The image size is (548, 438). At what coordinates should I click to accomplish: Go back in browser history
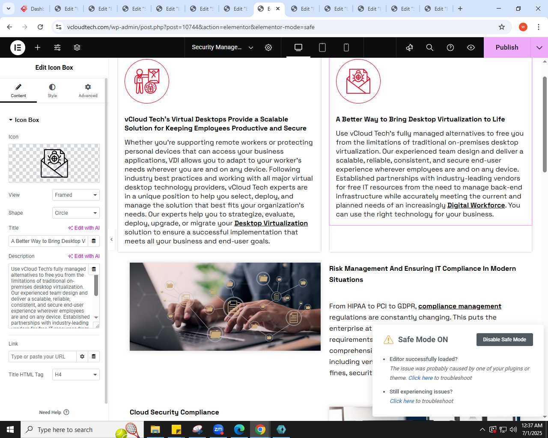(x=9, y=27)
